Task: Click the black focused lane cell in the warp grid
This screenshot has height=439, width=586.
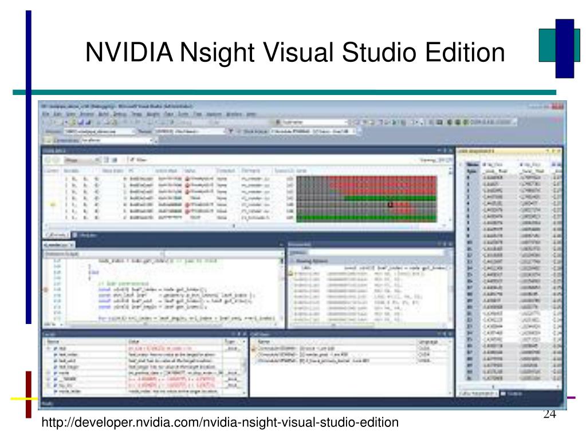Action: pos(391,204)
